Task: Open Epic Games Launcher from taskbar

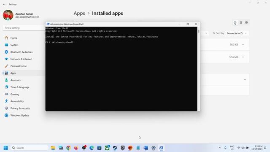Action: (x=123, y=148)
